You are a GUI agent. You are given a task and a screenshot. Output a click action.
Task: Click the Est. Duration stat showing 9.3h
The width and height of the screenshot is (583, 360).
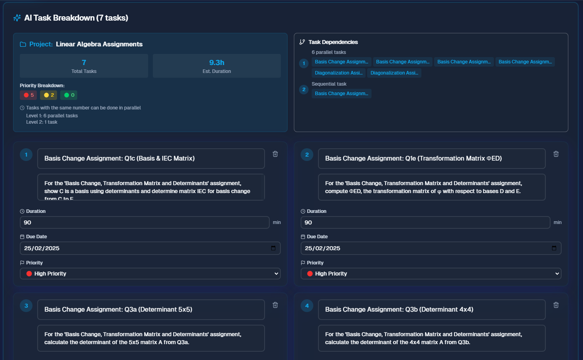click(x=217, y=66)
